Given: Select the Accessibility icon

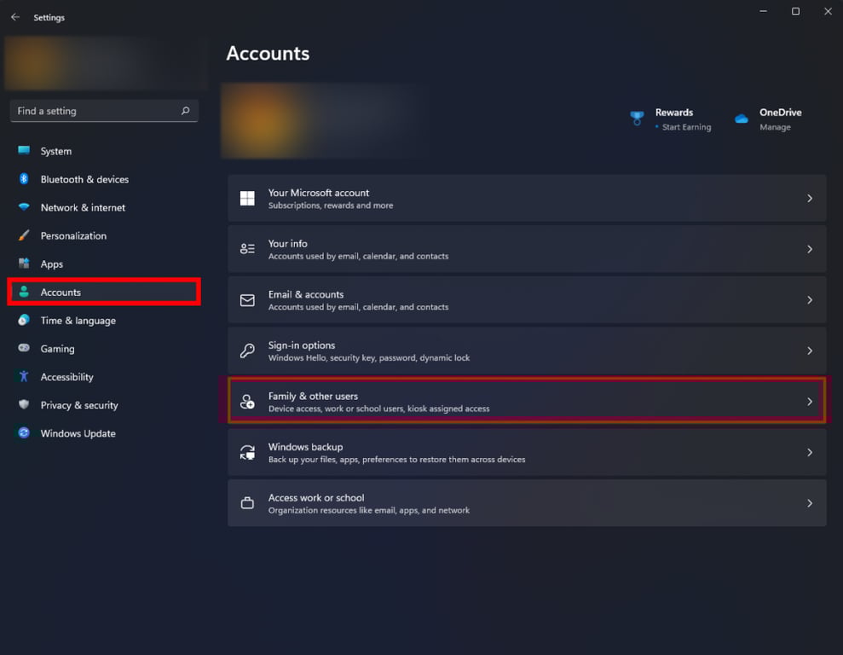Looking at the screenshot, I should [23, 376].
